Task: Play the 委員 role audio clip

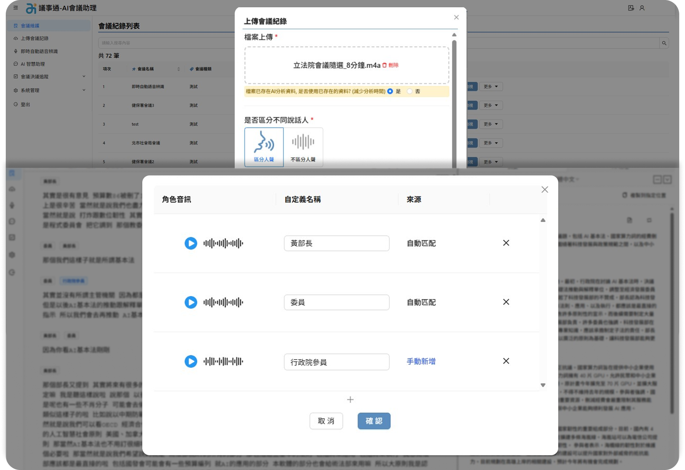Action: click(x=191, y=302)
